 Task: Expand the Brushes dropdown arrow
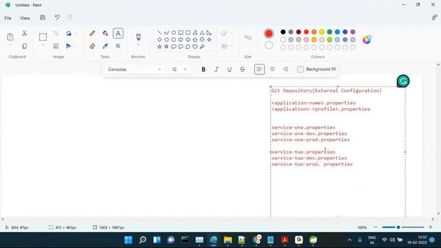[x=138, y=45]
